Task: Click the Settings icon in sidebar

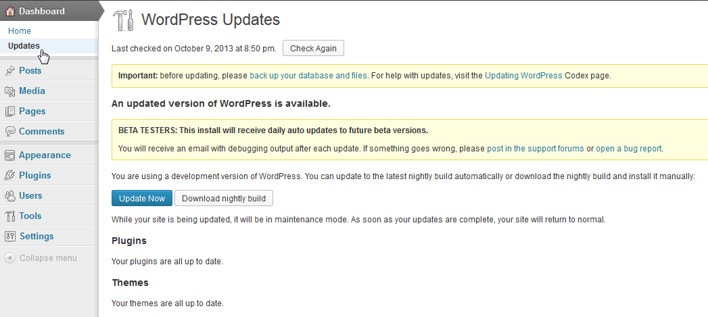Action: 10,237
